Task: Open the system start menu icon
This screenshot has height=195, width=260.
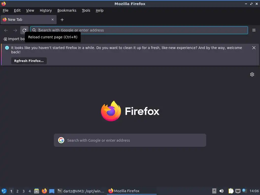Action: coord(4,191)
